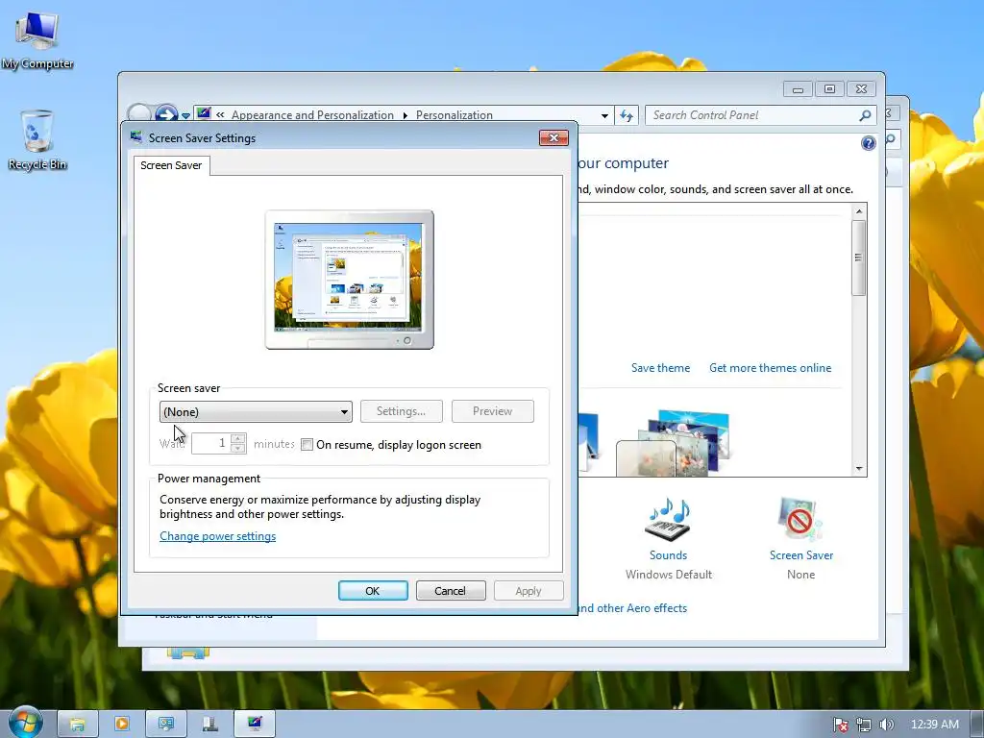Click the volume speaker tray icon
Image resolution: width=984 pixels, height=738 pixels.
pyautogui.click(x=886, y=725)
